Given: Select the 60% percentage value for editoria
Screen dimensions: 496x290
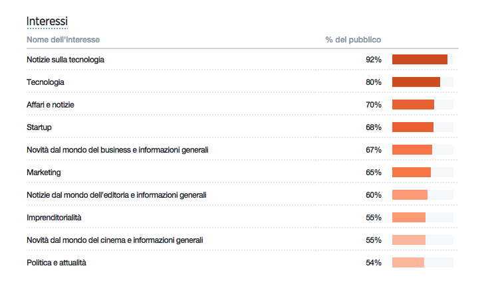Looking at the screenshot, I should [x=374, y=195].
